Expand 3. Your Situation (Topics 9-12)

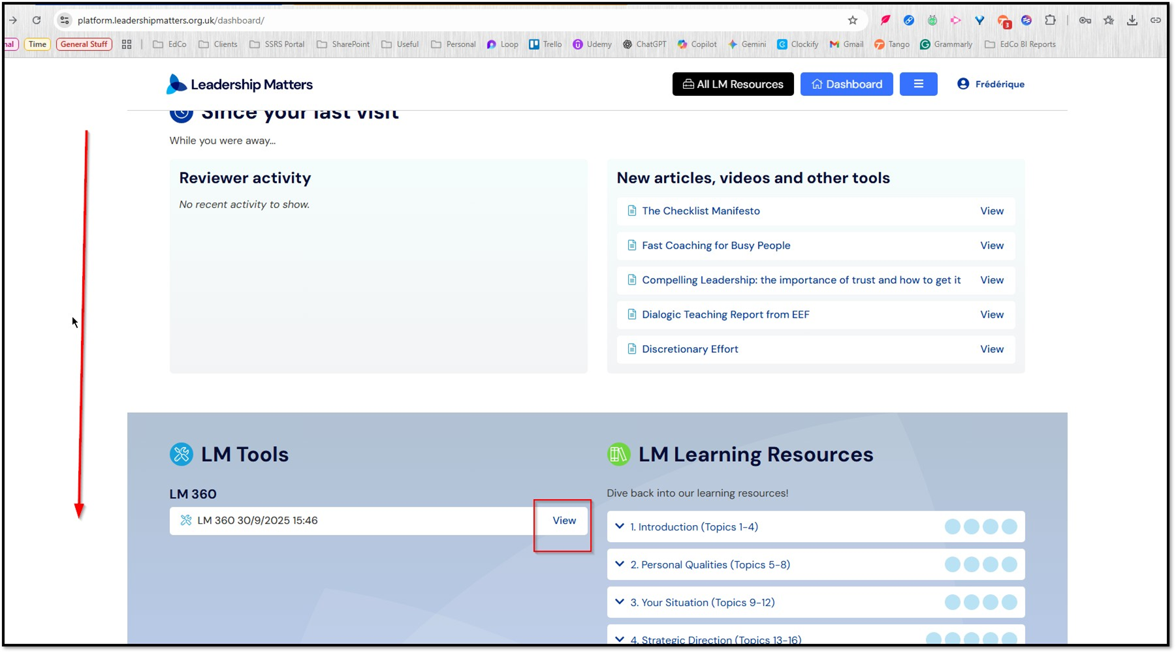pyautogui.click(x=816, y=602)
